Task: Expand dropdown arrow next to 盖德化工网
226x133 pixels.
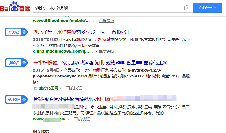Action: coord(60,88)
